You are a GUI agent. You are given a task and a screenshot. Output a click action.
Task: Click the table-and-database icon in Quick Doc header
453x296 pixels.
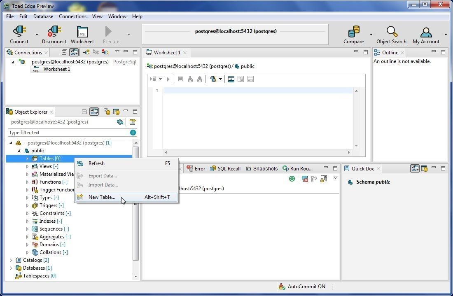pos(424,168)
